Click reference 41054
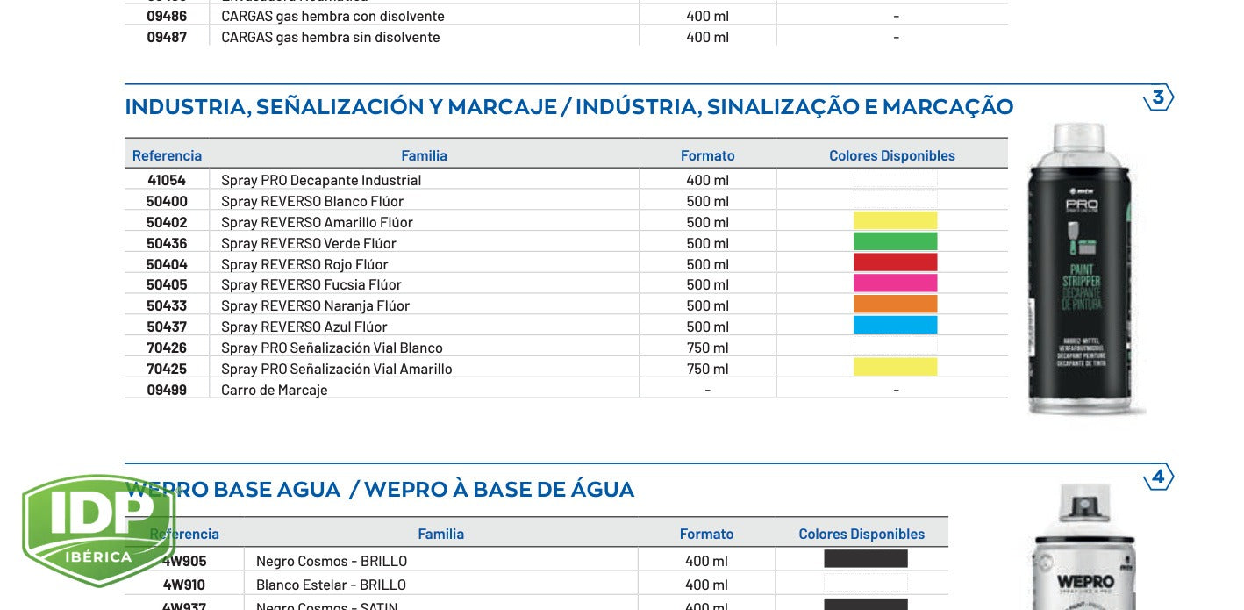1244x610 pixels. point(167,180)
